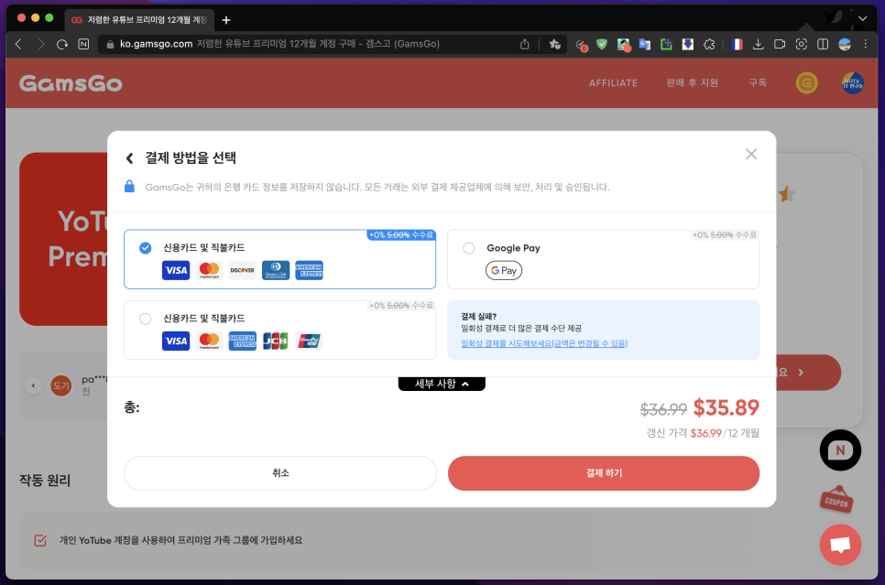This screenshot has width=885, height=585.
Task: Click the UnionPay logo in the second card option
Action: pyautogui.click(x=309, y=341)
